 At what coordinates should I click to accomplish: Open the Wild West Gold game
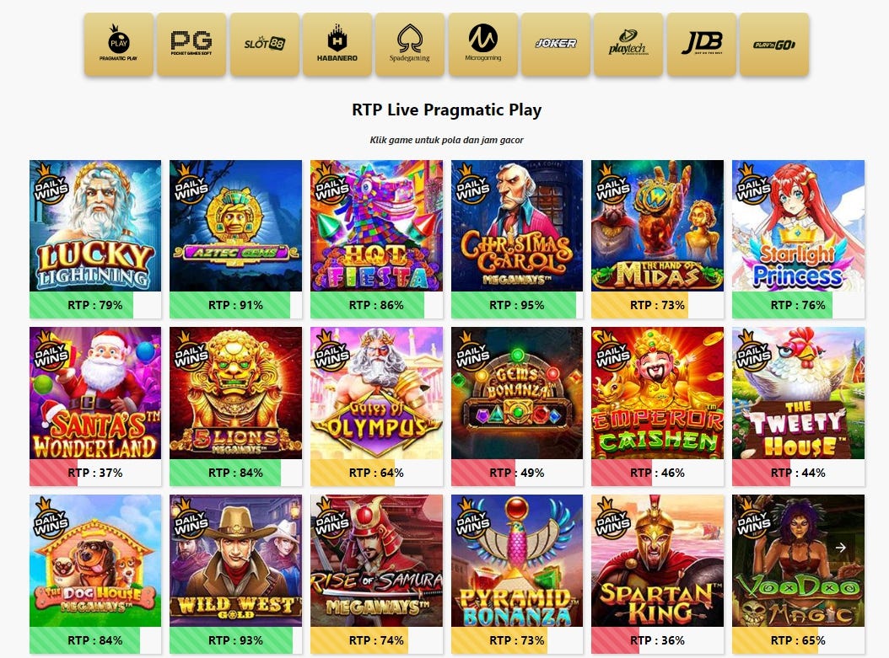[236, 560]
